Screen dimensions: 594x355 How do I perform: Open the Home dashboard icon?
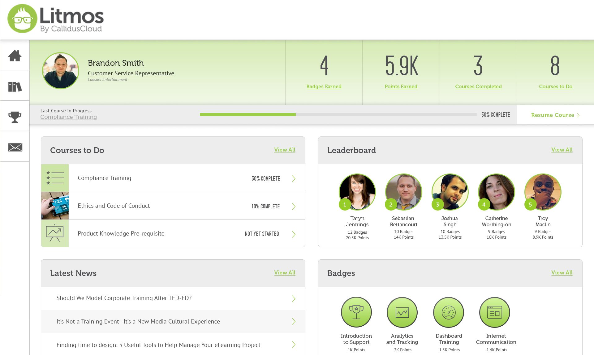coord(15,56)
